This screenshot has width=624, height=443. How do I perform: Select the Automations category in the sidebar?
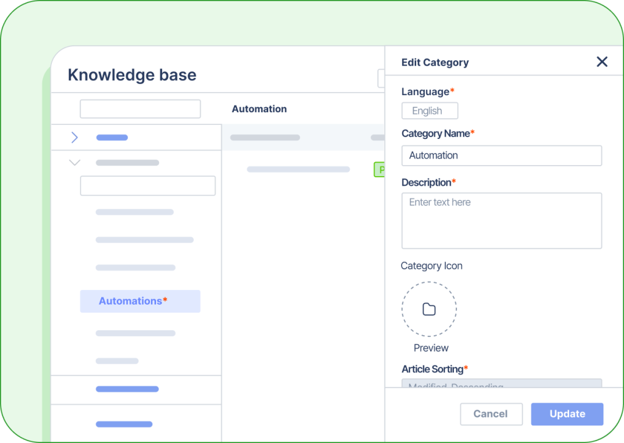tap(140, 301)
